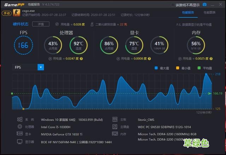This screenshot has height=155, width=226.
Task: Click the Windows 10 家庭版 64位 text
Action: pyautogui.click(x=58, y=120)
